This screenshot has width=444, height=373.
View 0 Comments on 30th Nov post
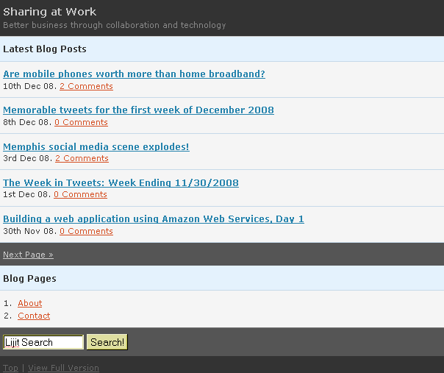point(86,231)
